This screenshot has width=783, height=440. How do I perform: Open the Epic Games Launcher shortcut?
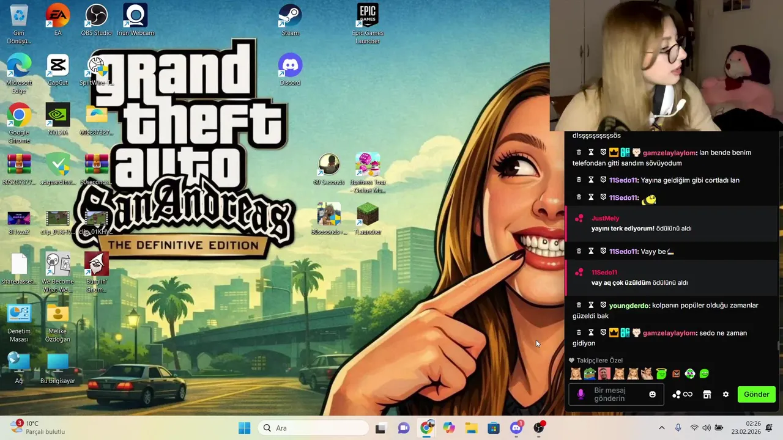click(367, 24)
